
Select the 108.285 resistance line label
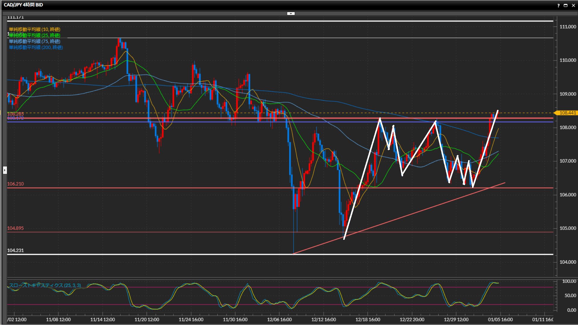(x=15, y=114)
